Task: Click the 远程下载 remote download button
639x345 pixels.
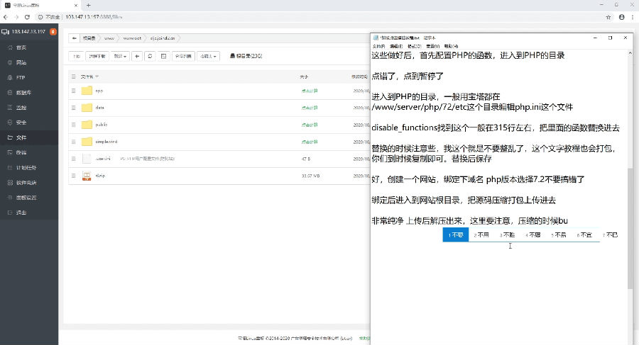Action: pos(97,56)
